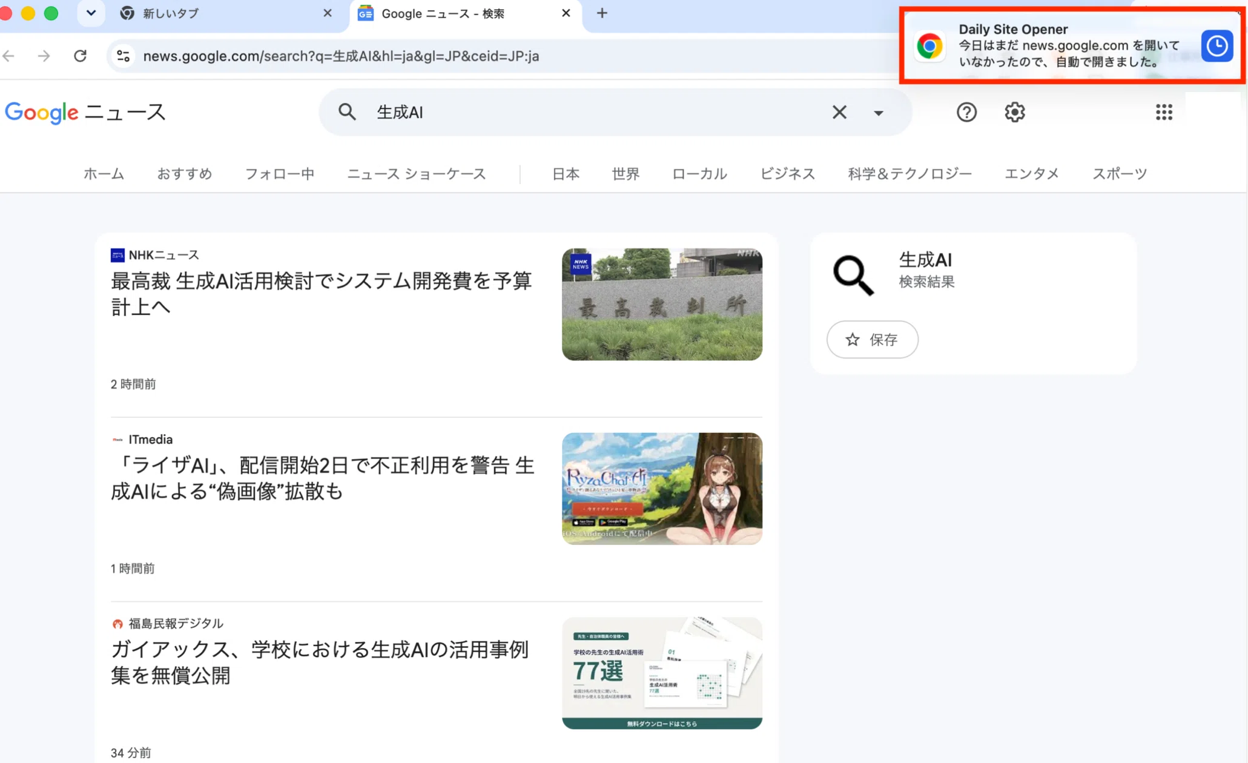Click the Daily Site Opener notification
The width and height of the screenshot is (1248, 763).
tap(1072, 45)
